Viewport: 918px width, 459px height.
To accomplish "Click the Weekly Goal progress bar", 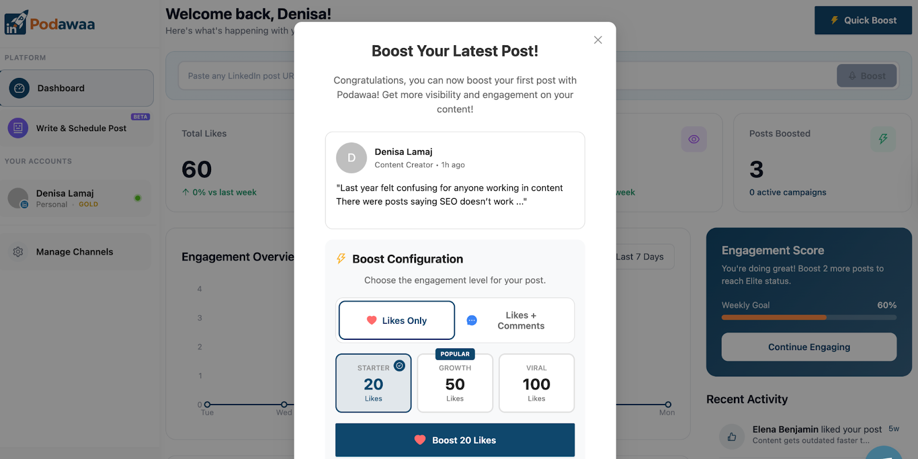I will [x=808, y=317].
